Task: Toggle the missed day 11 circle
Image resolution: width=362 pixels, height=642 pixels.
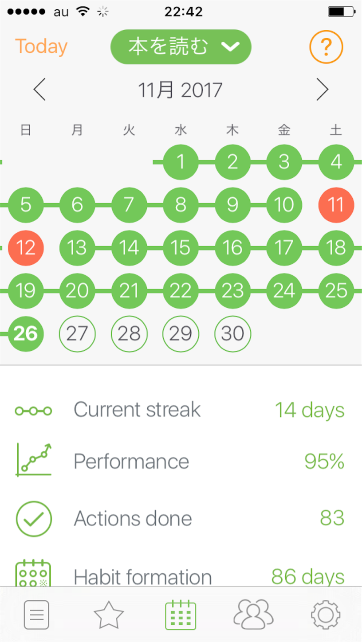Action: [336, 204]
